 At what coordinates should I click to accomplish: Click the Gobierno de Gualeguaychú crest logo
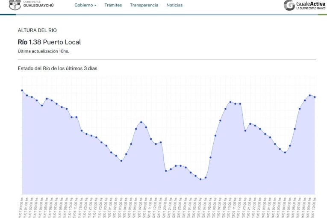coord(15,5)
